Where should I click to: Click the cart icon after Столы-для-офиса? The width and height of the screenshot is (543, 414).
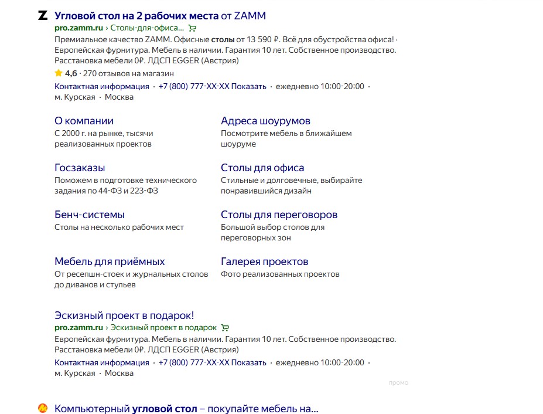tap(192, 28)
